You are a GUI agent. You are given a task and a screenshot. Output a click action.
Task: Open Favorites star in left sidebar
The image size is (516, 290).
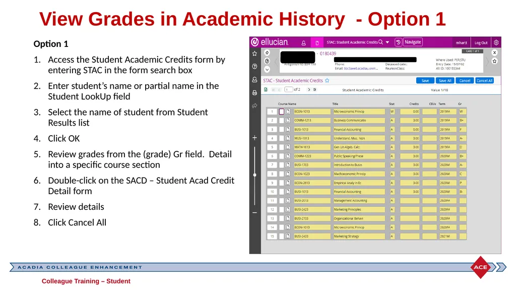(x=254, y=54)
